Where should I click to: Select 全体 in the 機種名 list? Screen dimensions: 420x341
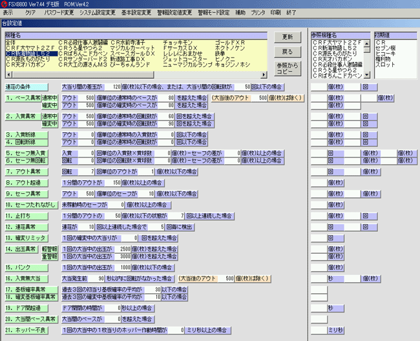tap(11, 43)
